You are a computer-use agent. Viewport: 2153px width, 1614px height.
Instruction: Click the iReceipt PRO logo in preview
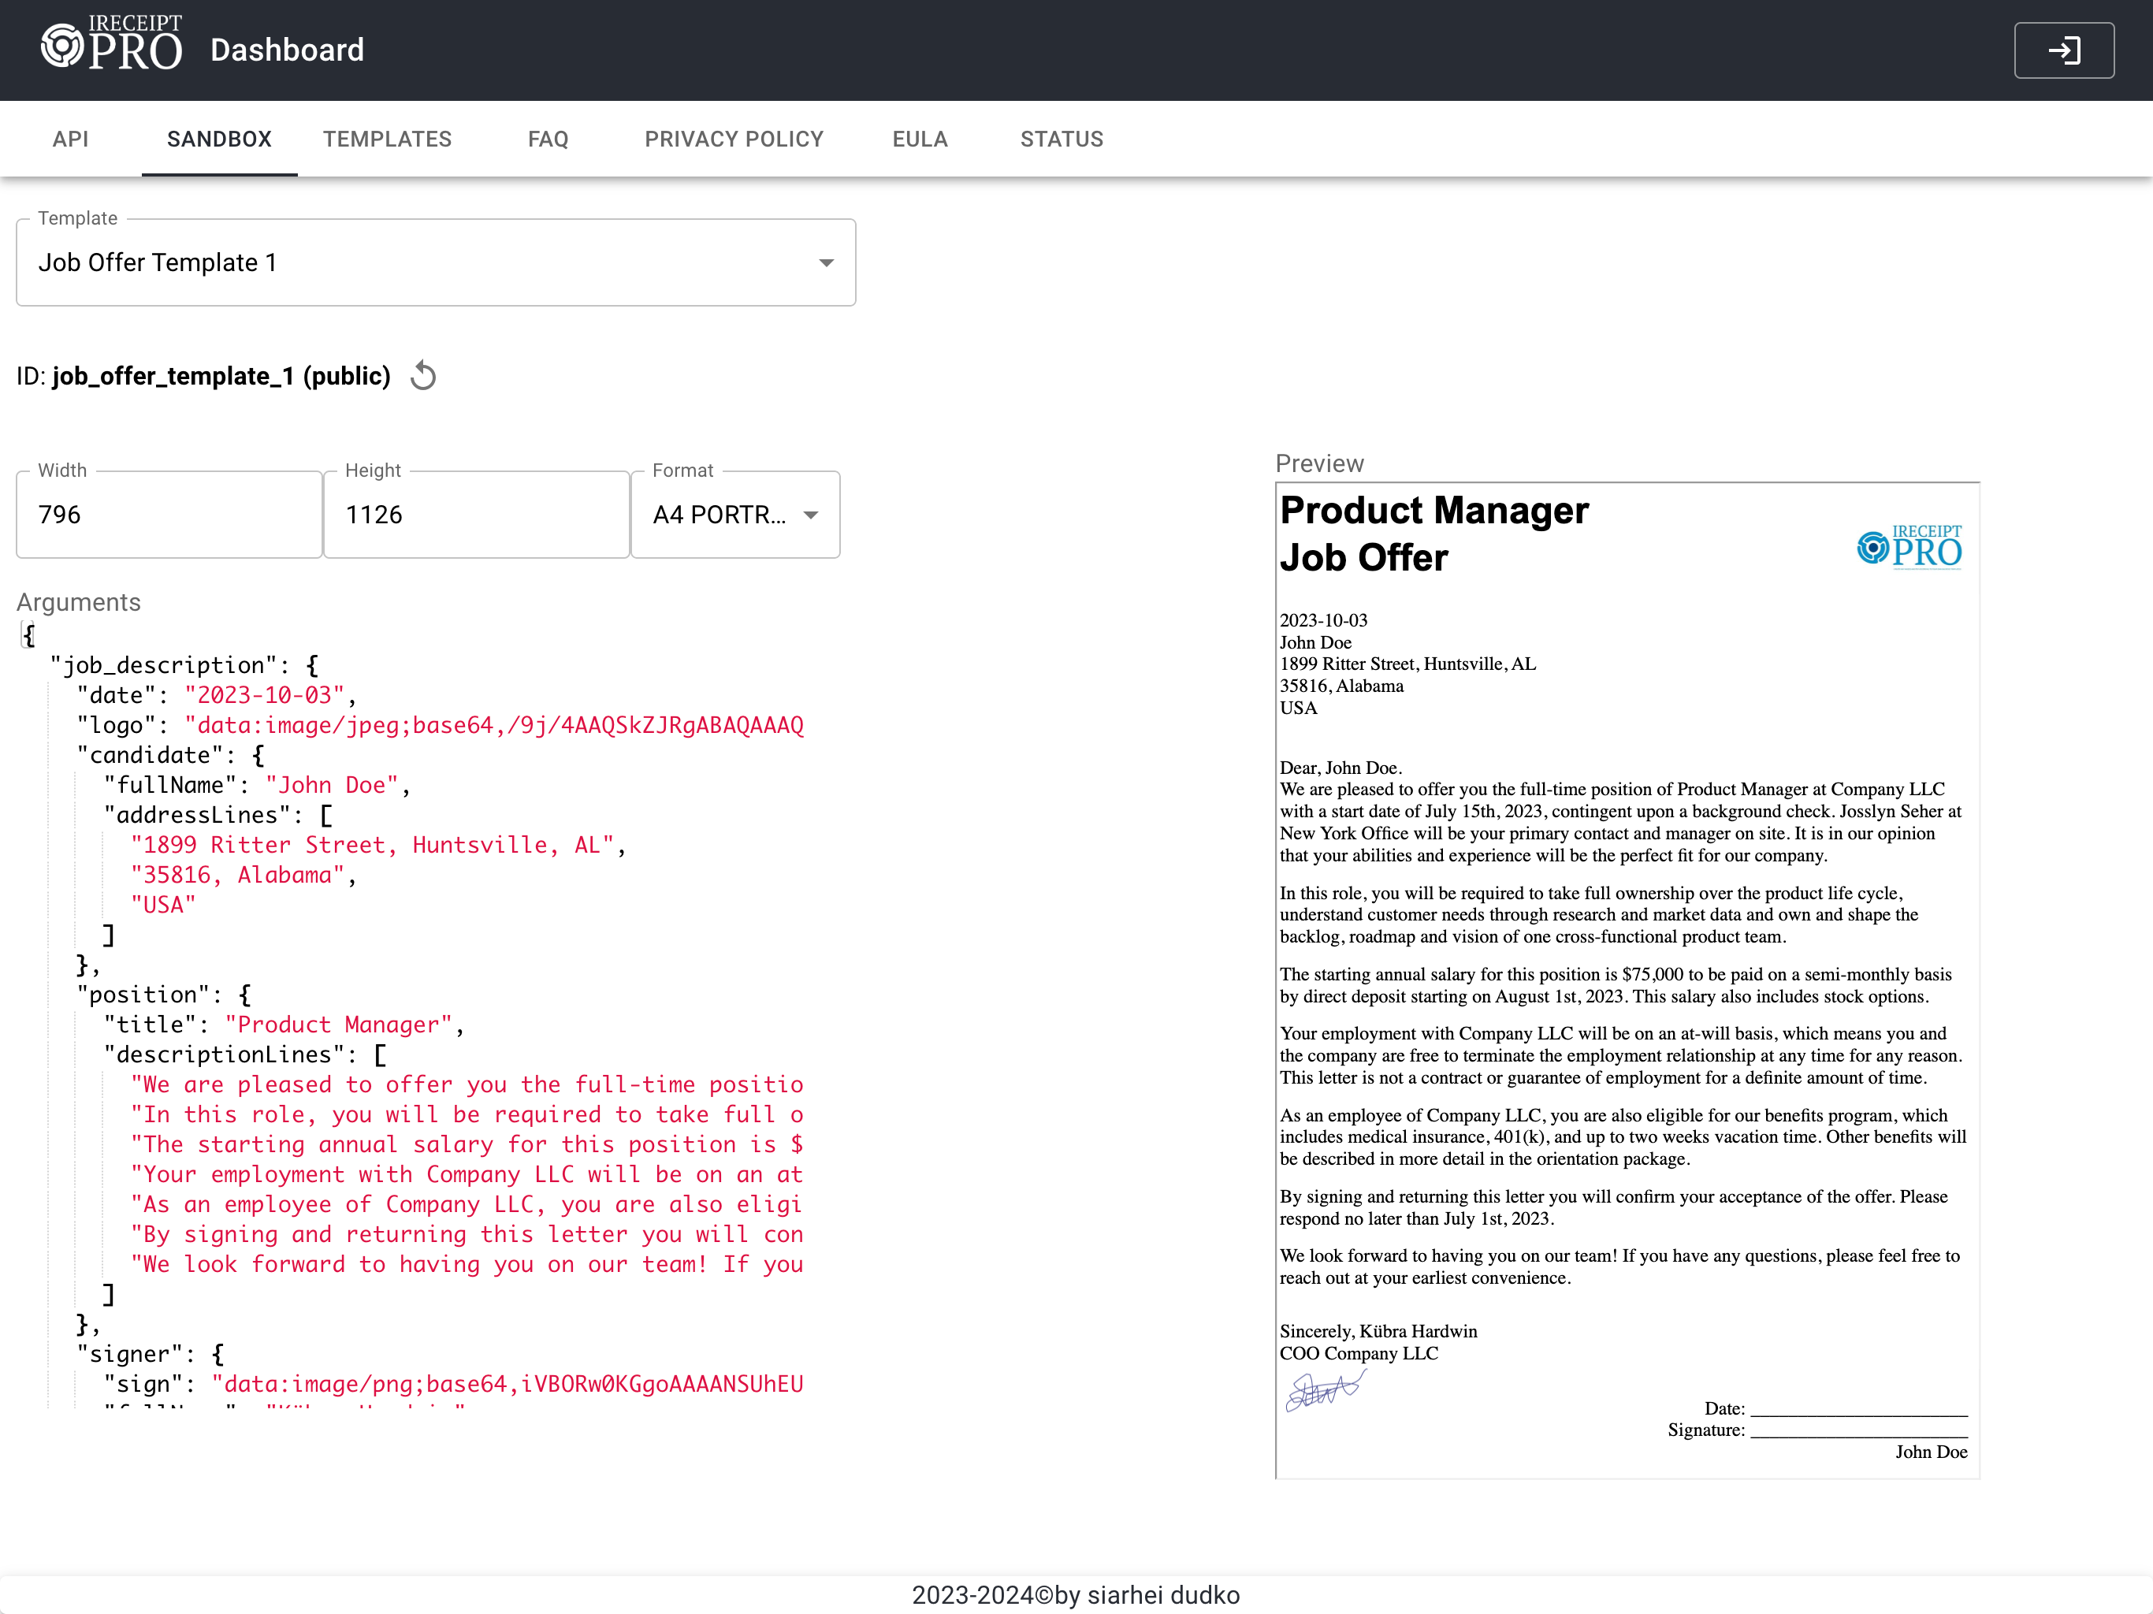1909,546
